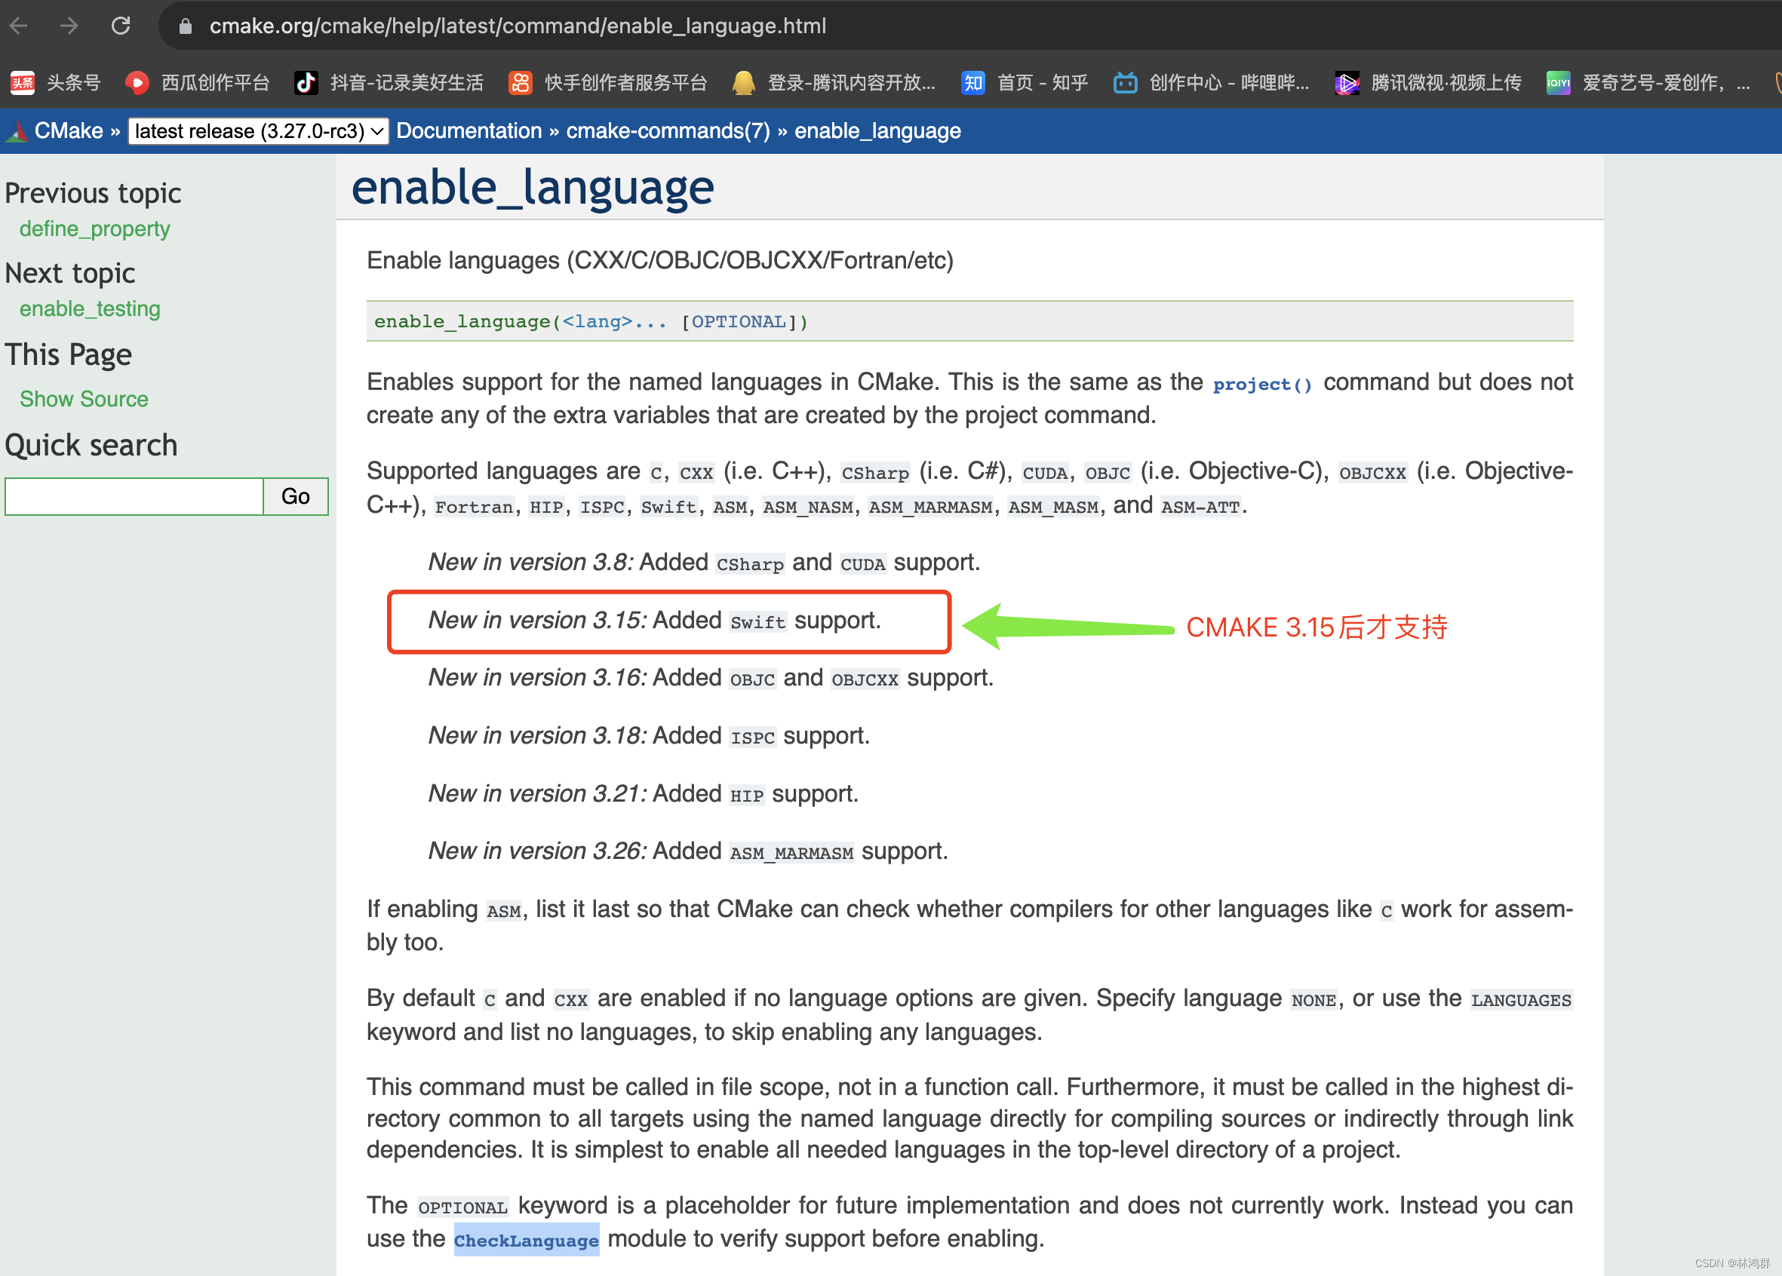Click 'New in version 3.21' HIP note
Image resolution: width=1782 pixels, height=1276 pixels.
[x=644, y=794]
